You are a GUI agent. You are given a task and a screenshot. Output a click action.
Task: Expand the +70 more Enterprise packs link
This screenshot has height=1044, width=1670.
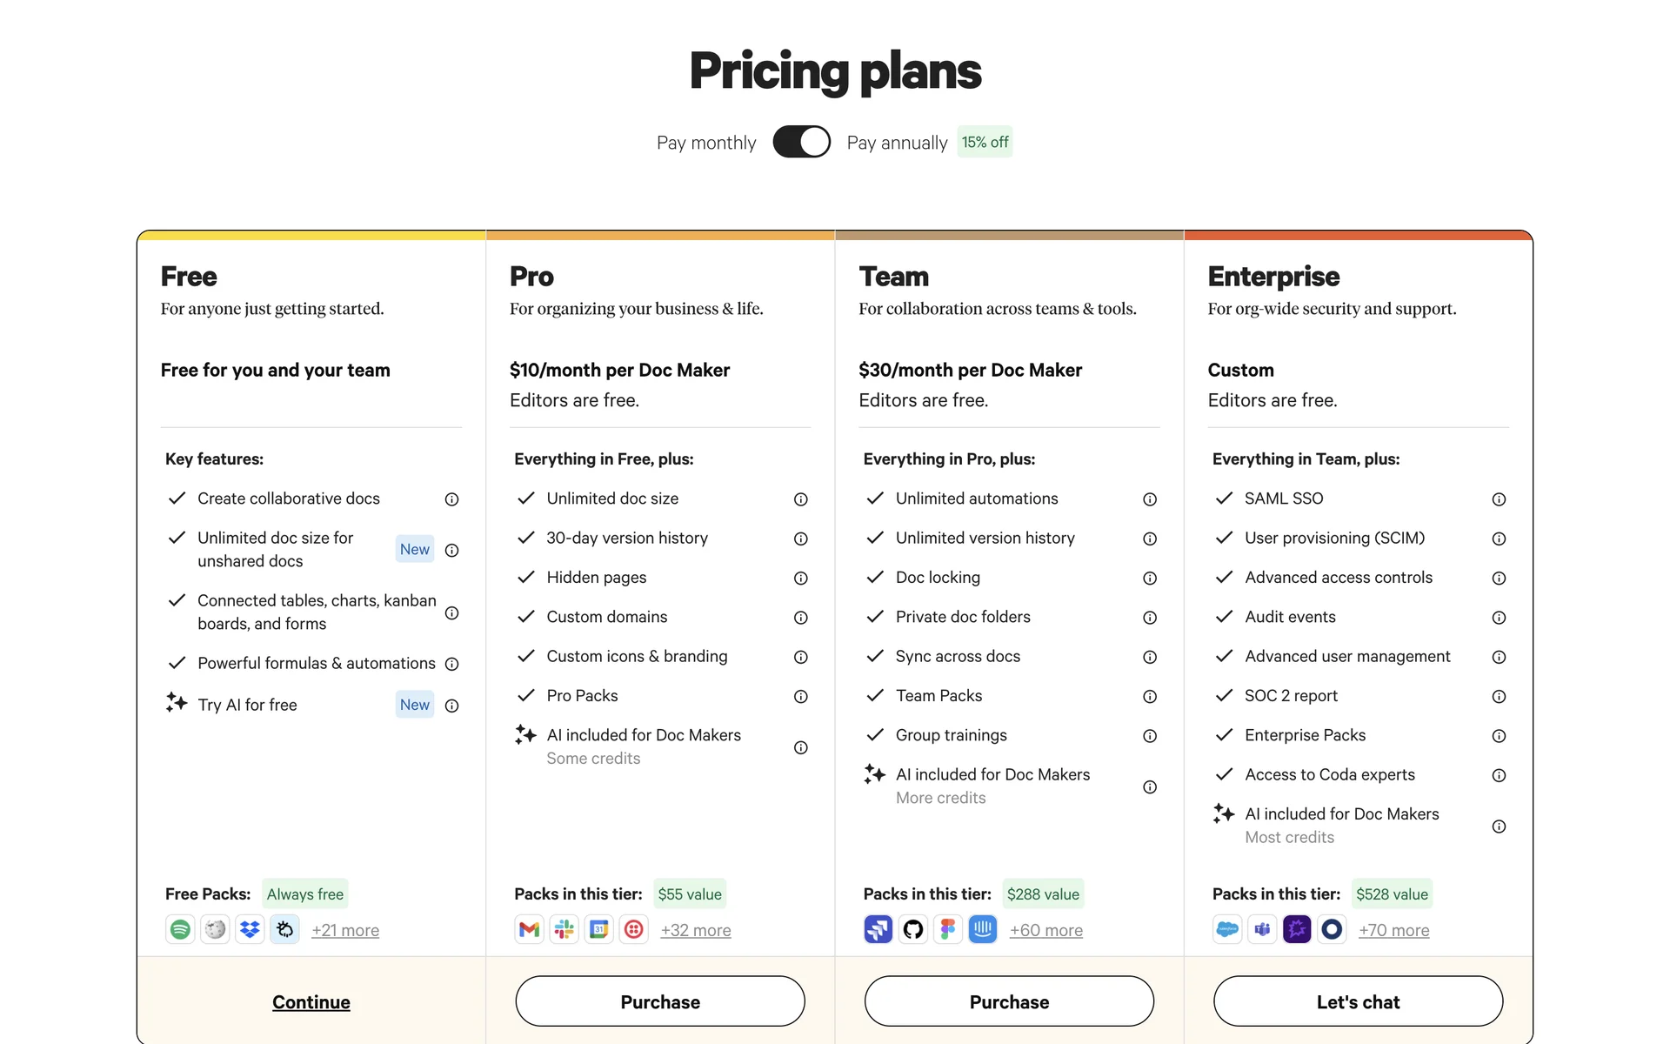(x=1393, y=931)
